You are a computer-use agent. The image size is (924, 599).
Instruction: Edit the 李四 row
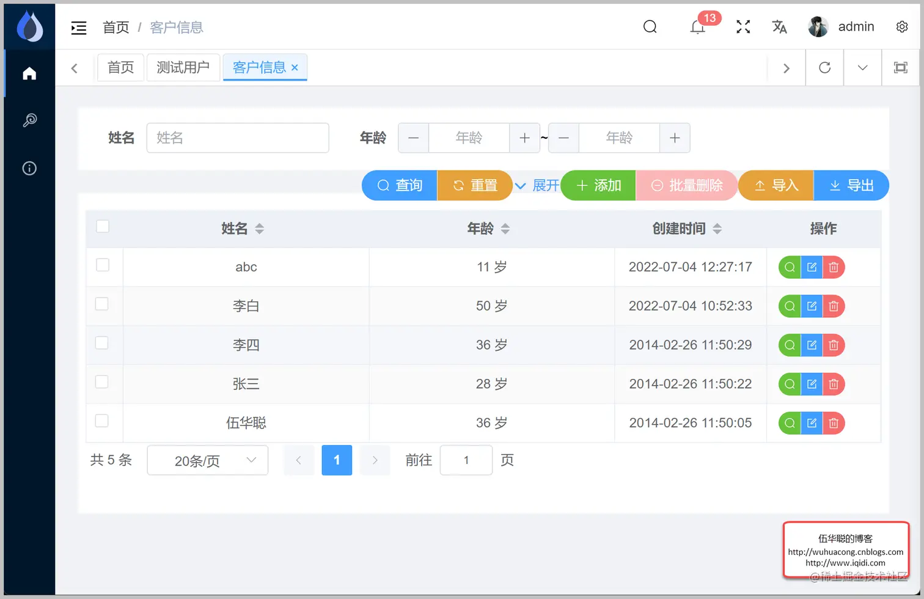pyautogui.click(x=812, y=345)
